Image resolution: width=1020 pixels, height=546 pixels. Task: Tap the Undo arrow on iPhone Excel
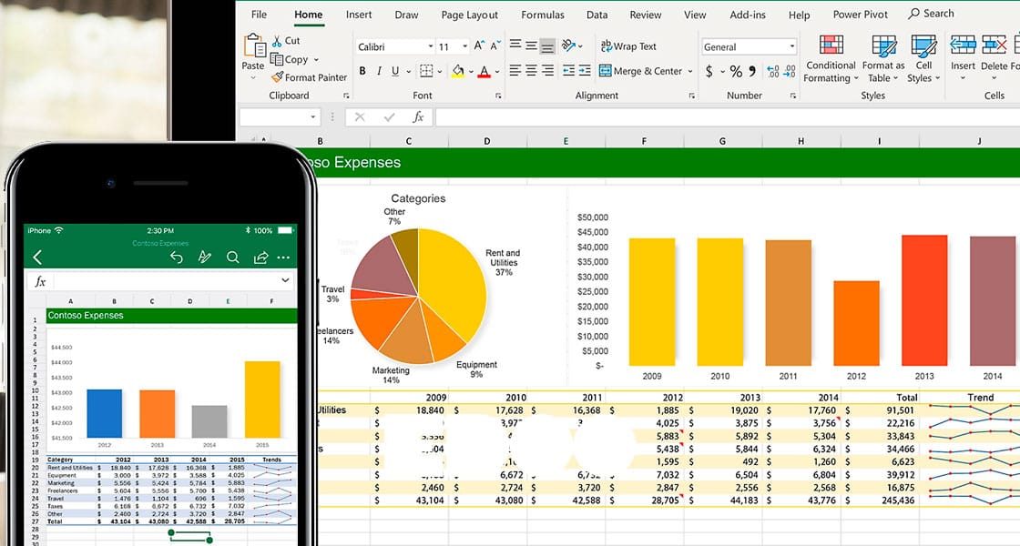pos(177,258)
